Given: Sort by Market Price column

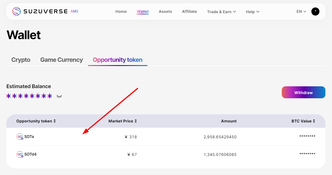Looking at the screenshot, I should click(123, 121).
